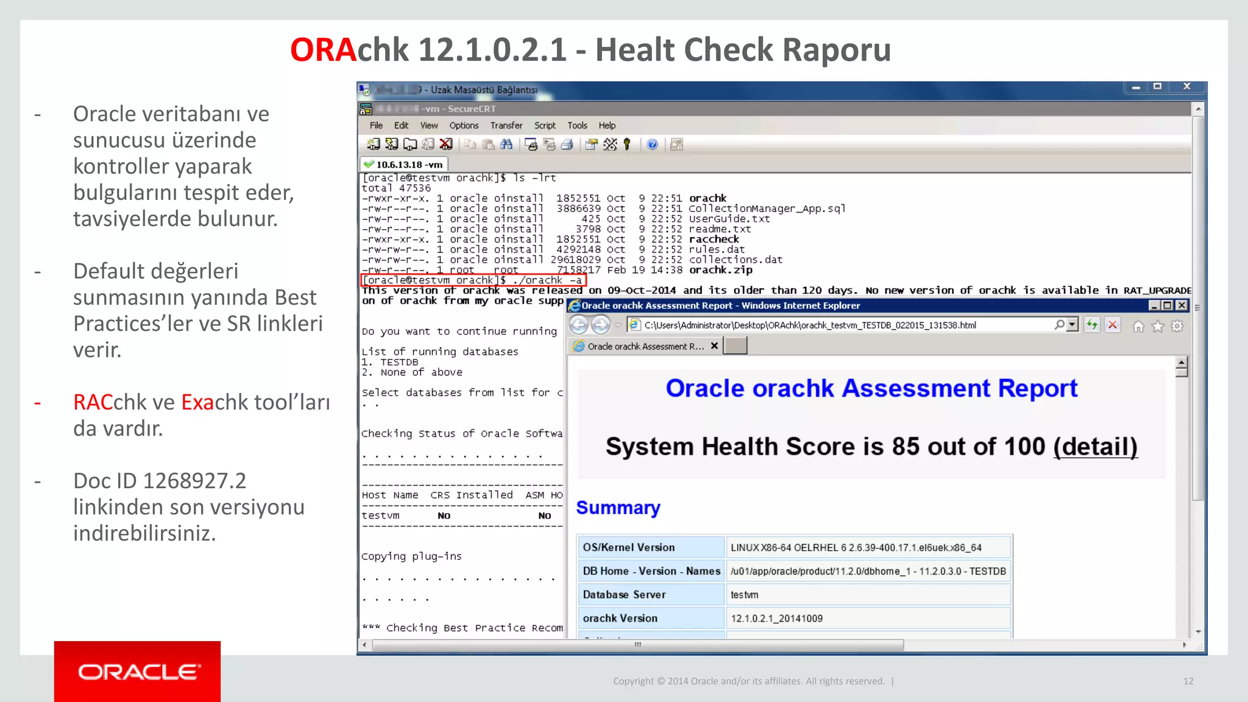Click the SecureCRT horizontal scrollbar thumb

click(637, 645)
